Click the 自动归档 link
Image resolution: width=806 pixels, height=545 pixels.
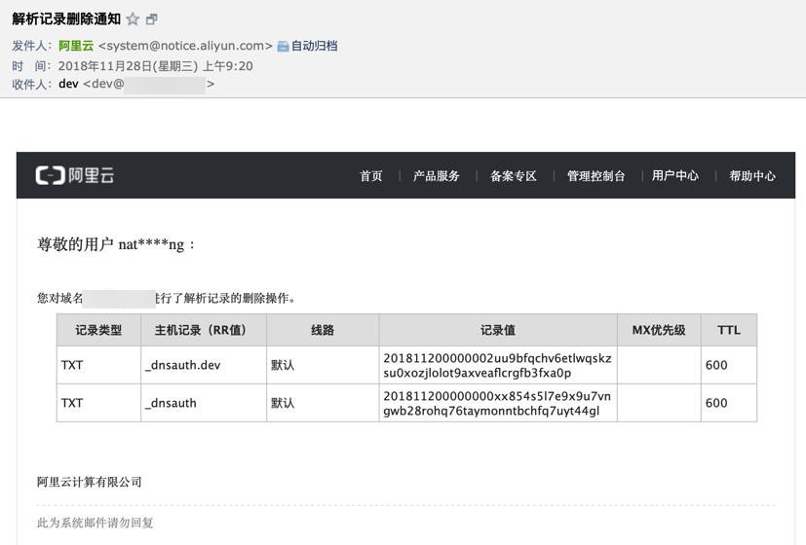click(314, 46)
